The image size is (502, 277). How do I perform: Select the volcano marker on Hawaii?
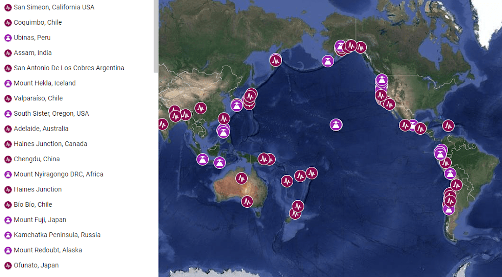coord(336,125)
